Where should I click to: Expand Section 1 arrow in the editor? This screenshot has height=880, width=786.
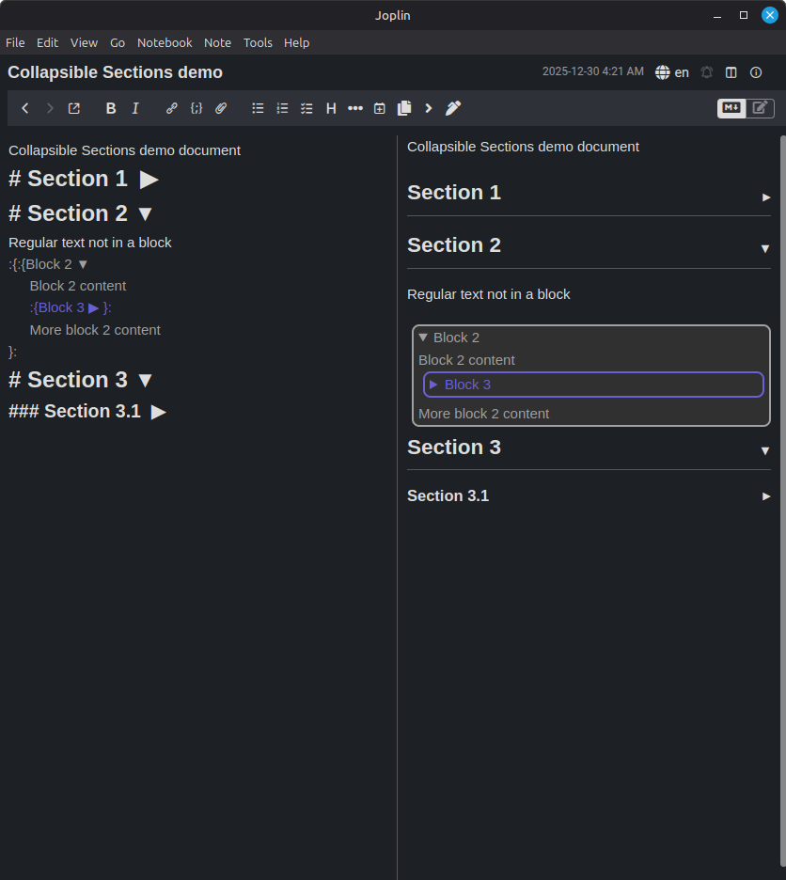coord(149,180)
